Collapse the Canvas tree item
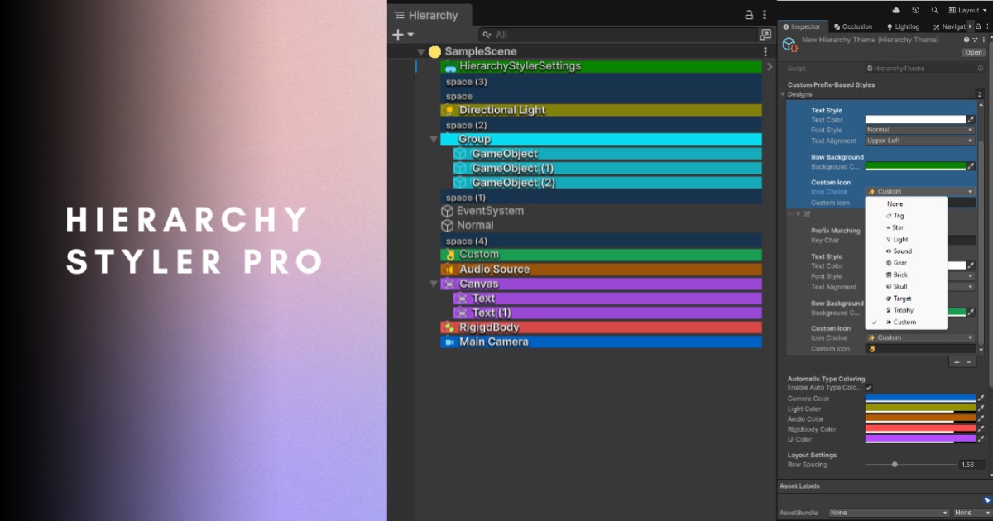 (x=434, y=283)
